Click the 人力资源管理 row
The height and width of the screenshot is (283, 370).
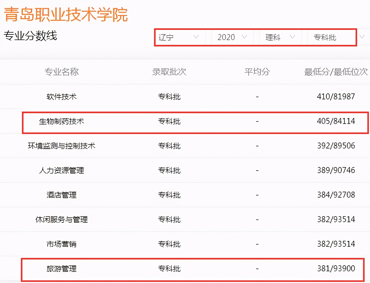(61, 170)
